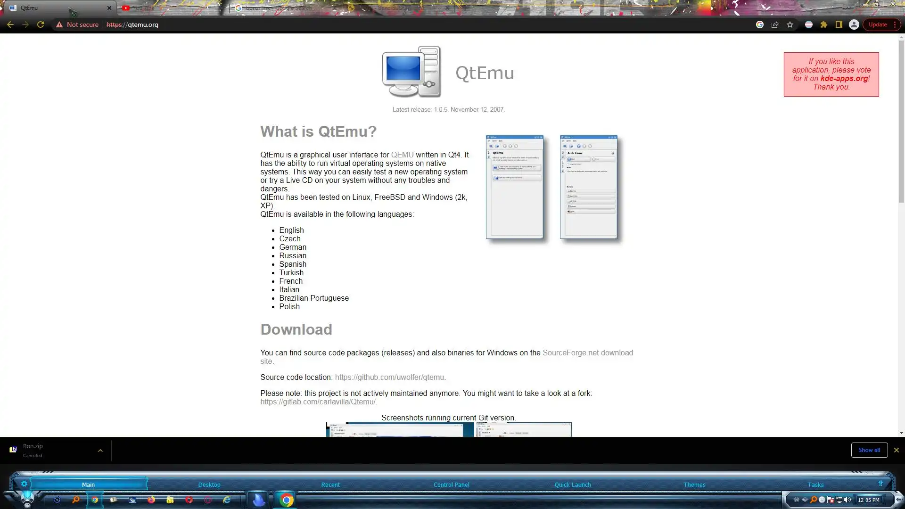This screenshot has width=905, height=509.
Task: Expand the Bon.zip download options arrow
Action: click(100, 451)
